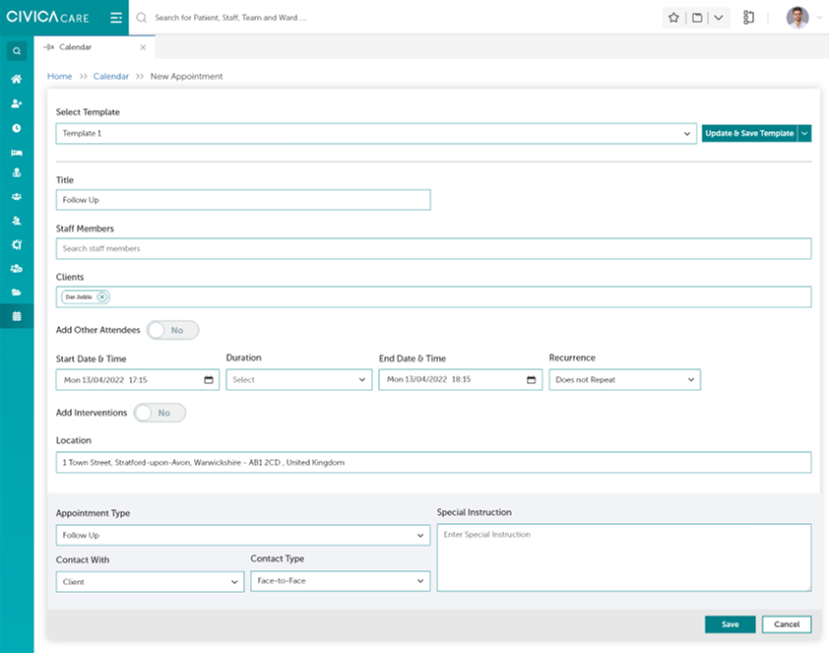
Task: Click the End Date & Time field
Action: click(x=461, y=380)
